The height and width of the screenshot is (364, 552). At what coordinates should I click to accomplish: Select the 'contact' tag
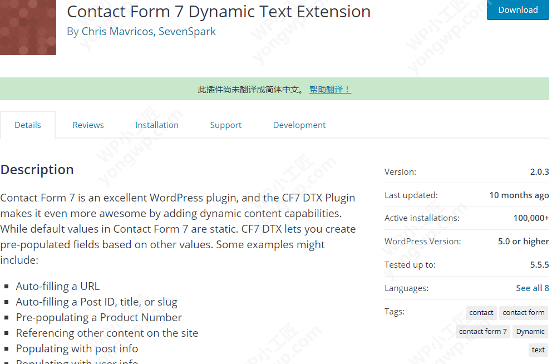pos(481,313)
